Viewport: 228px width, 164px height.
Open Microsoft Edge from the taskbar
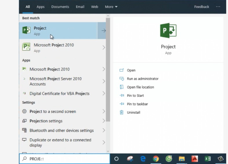143,159
